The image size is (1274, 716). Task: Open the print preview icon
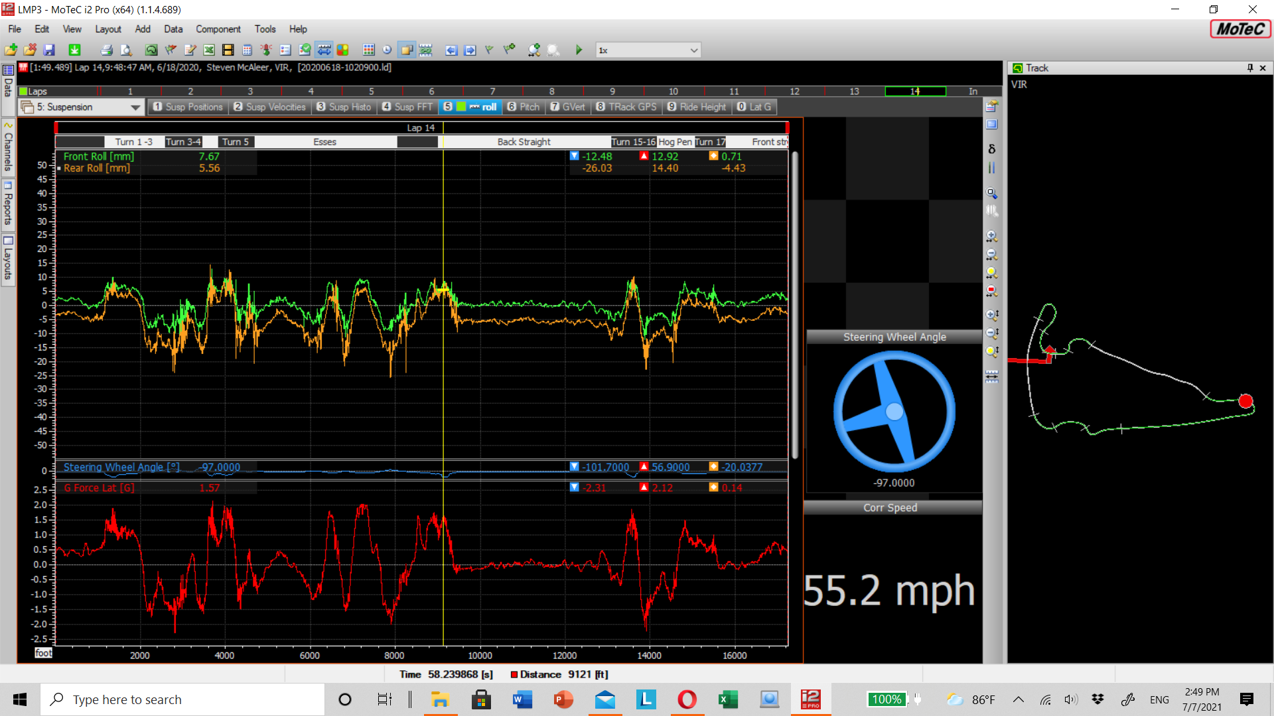click(x=125, y=50)
